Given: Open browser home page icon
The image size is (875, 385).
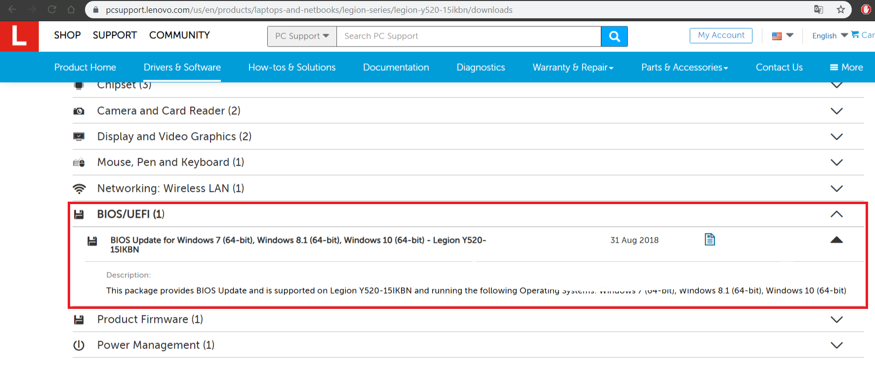Looking at the screenshot, I should 71,9.
